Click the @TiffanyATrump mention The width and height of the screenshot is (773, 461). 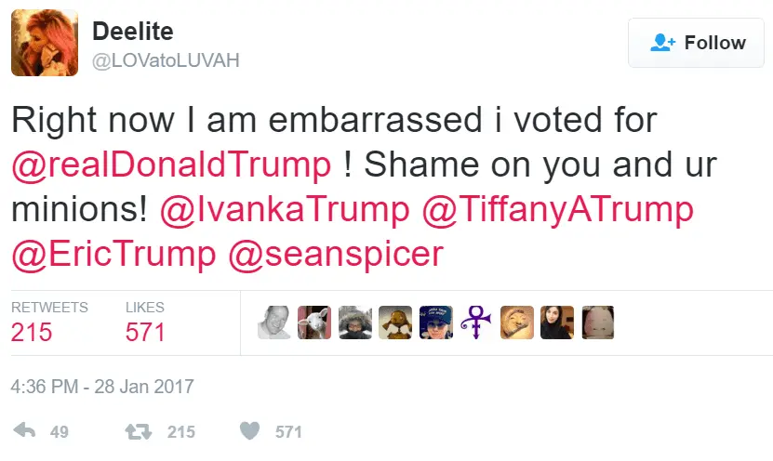point(558,209)
